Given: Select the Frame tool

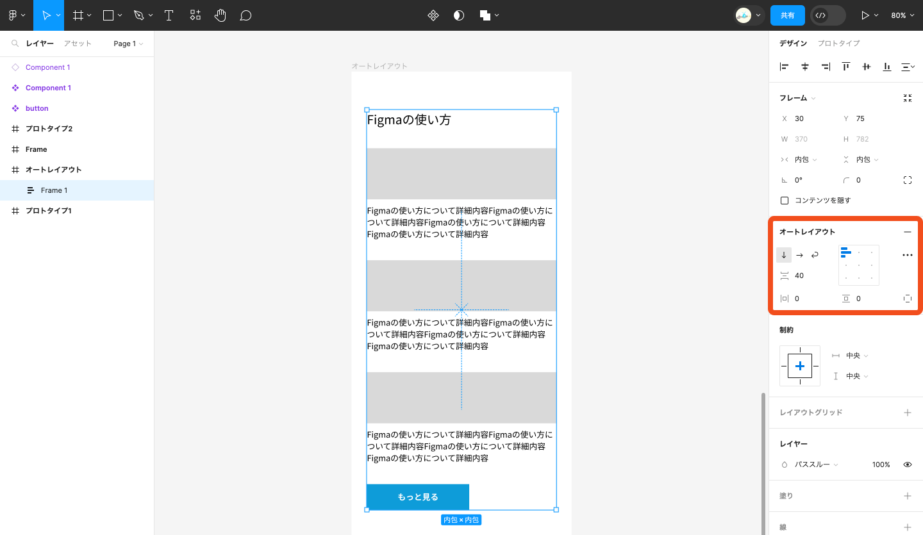Looking at the screenshot, I should click(x=78, y=15).
